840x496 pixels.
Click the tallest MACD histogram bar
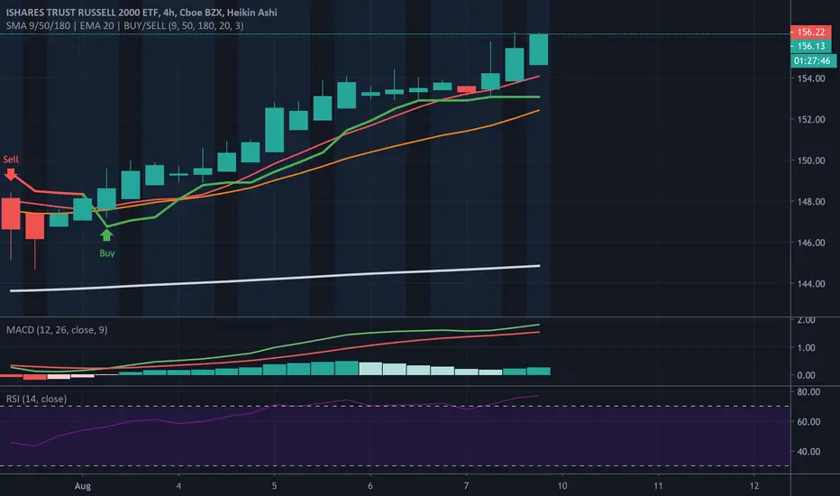pos(347,368)
